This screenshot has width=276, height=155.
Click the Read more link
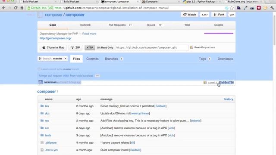point(89,34)
